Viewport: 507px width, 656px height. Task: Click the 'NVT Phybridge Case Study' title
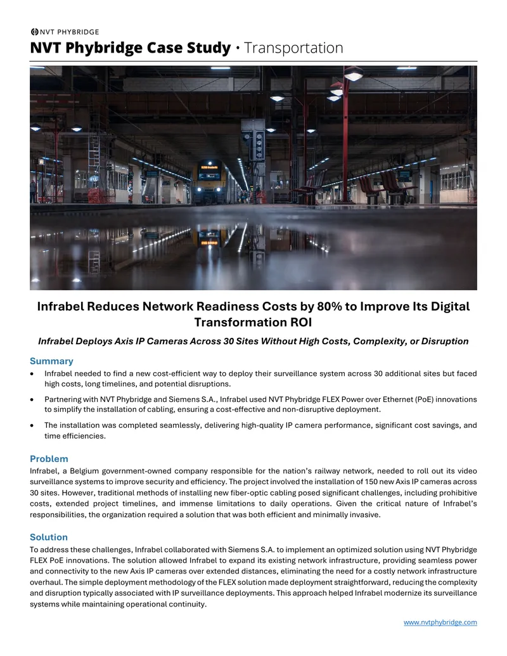[x=130, y=48]
